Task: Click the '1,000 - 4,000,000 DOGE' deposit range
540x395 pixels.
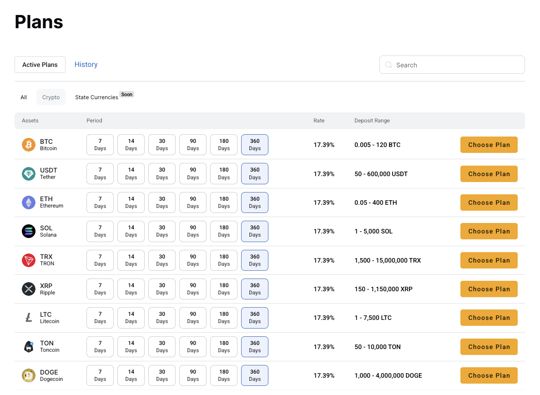Action: tap(388, 375)
